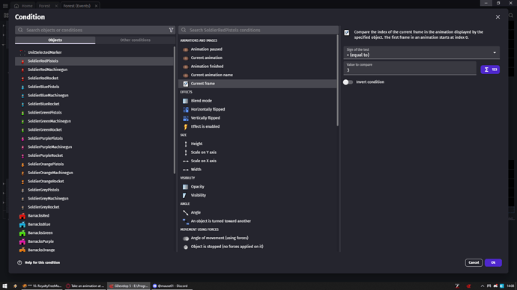Confirm with the Ok button

[493, 262]
